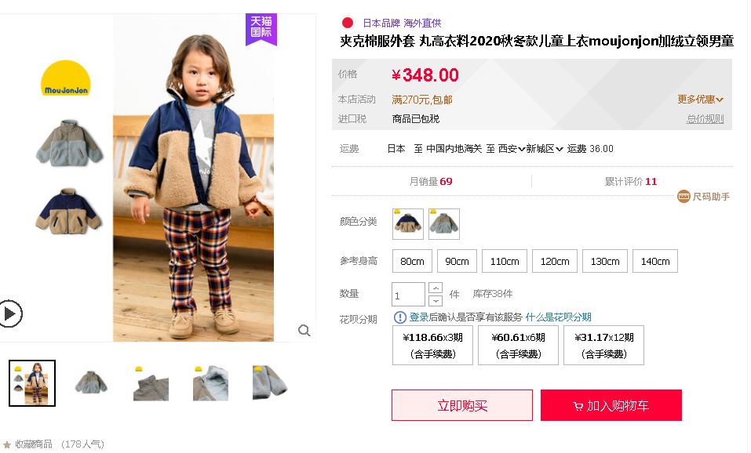Image resolution: width=751 pixels, height=453 pixels.
Task: Open the 新城区 district dropdown
Action: click(x=545, y=149)
